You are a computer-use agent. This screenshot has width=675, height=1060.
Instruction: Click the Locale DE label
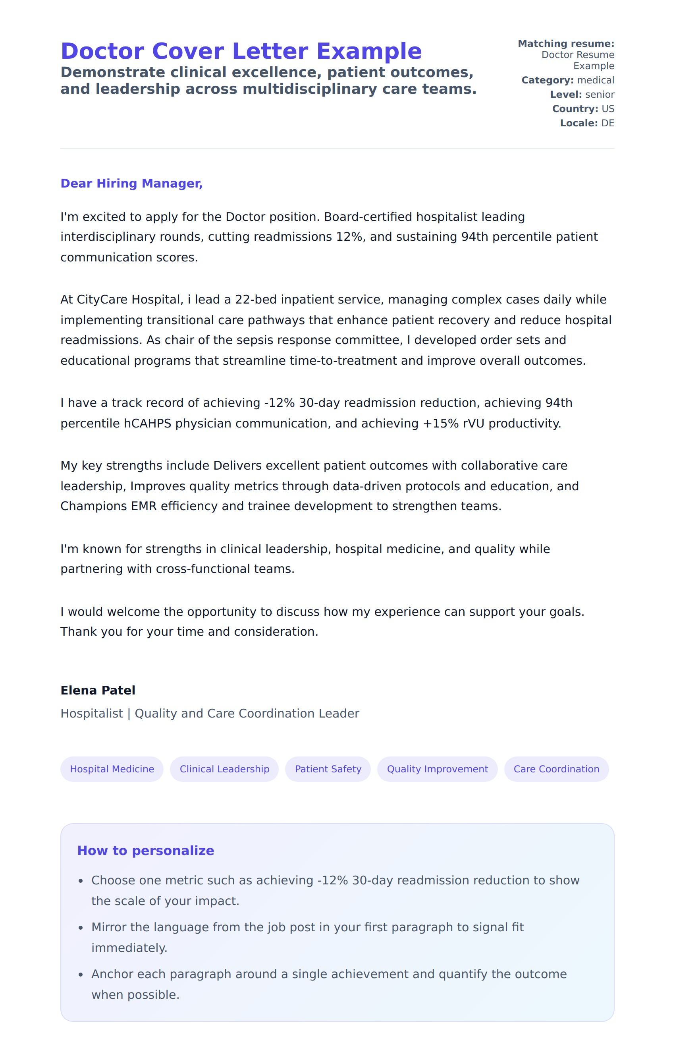587,123
